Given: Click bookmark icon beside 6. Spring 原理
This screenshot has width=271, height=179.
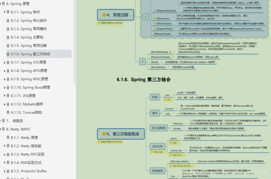Looking at the screenshot, I should tap(3, 4).
